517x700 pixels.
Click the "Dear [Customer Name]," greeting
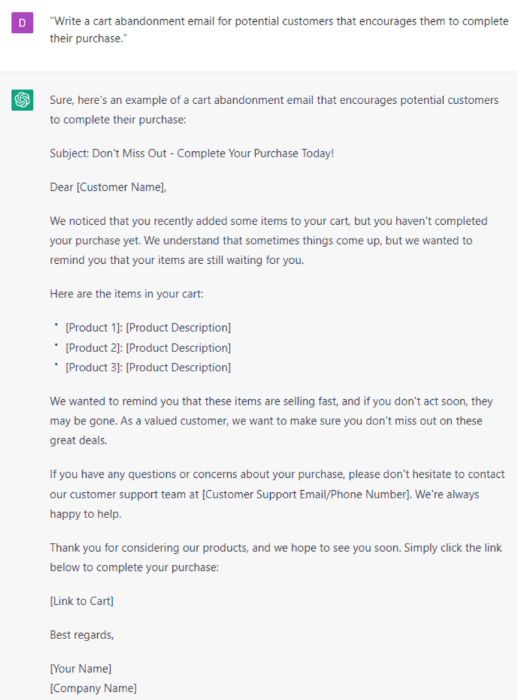click(x=108, y=187)
